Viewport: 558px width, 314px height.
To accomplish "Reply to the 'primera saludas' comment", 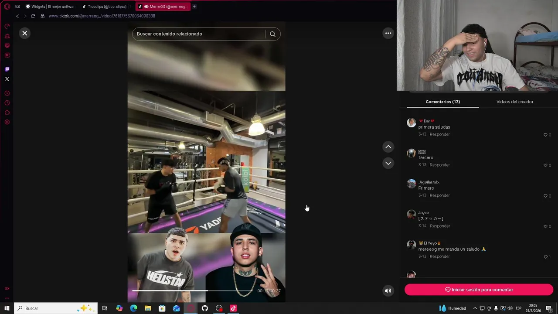I will click(439, 134).
